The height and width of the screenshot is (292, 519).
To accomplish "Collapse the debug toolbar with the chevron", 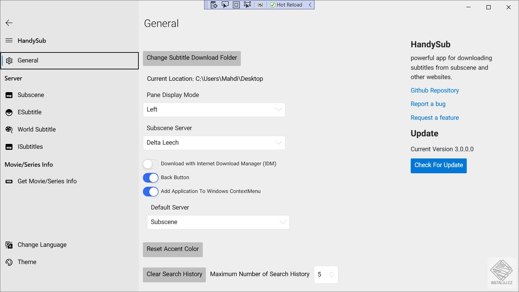I will click(310, 5).
